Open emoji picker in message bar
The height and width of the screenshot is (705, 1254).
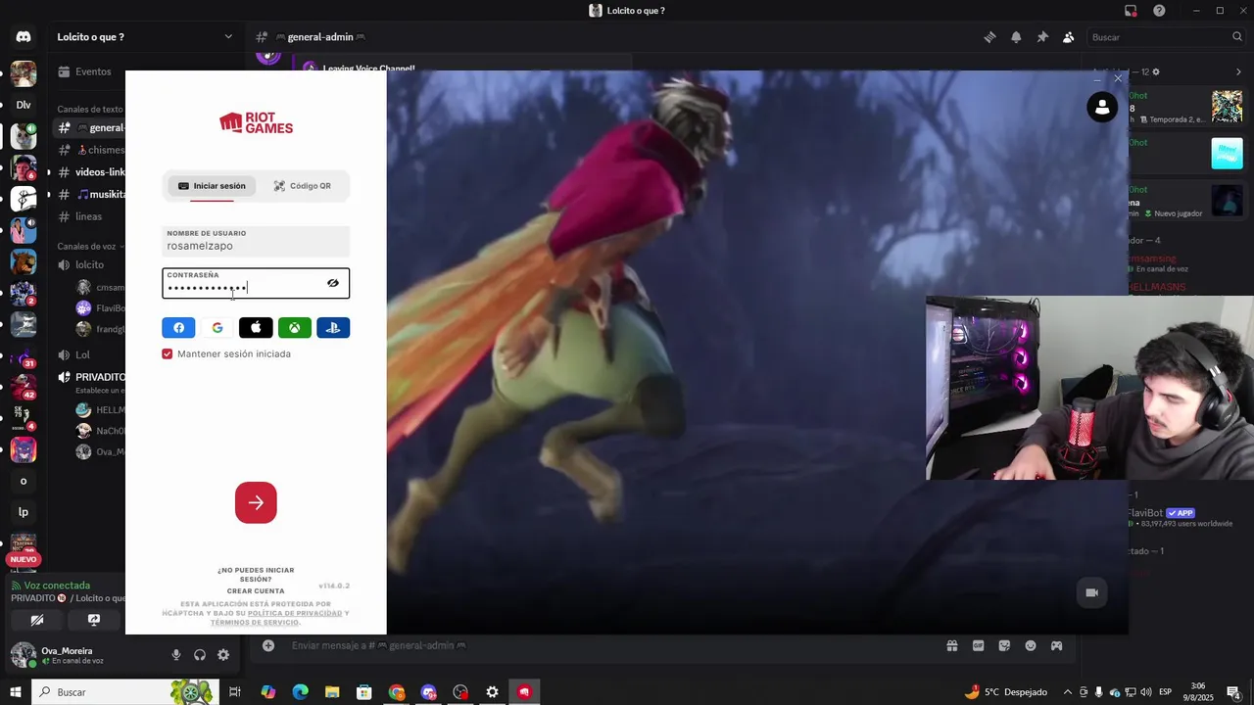pyautogui.click(x=1031, y=645)
